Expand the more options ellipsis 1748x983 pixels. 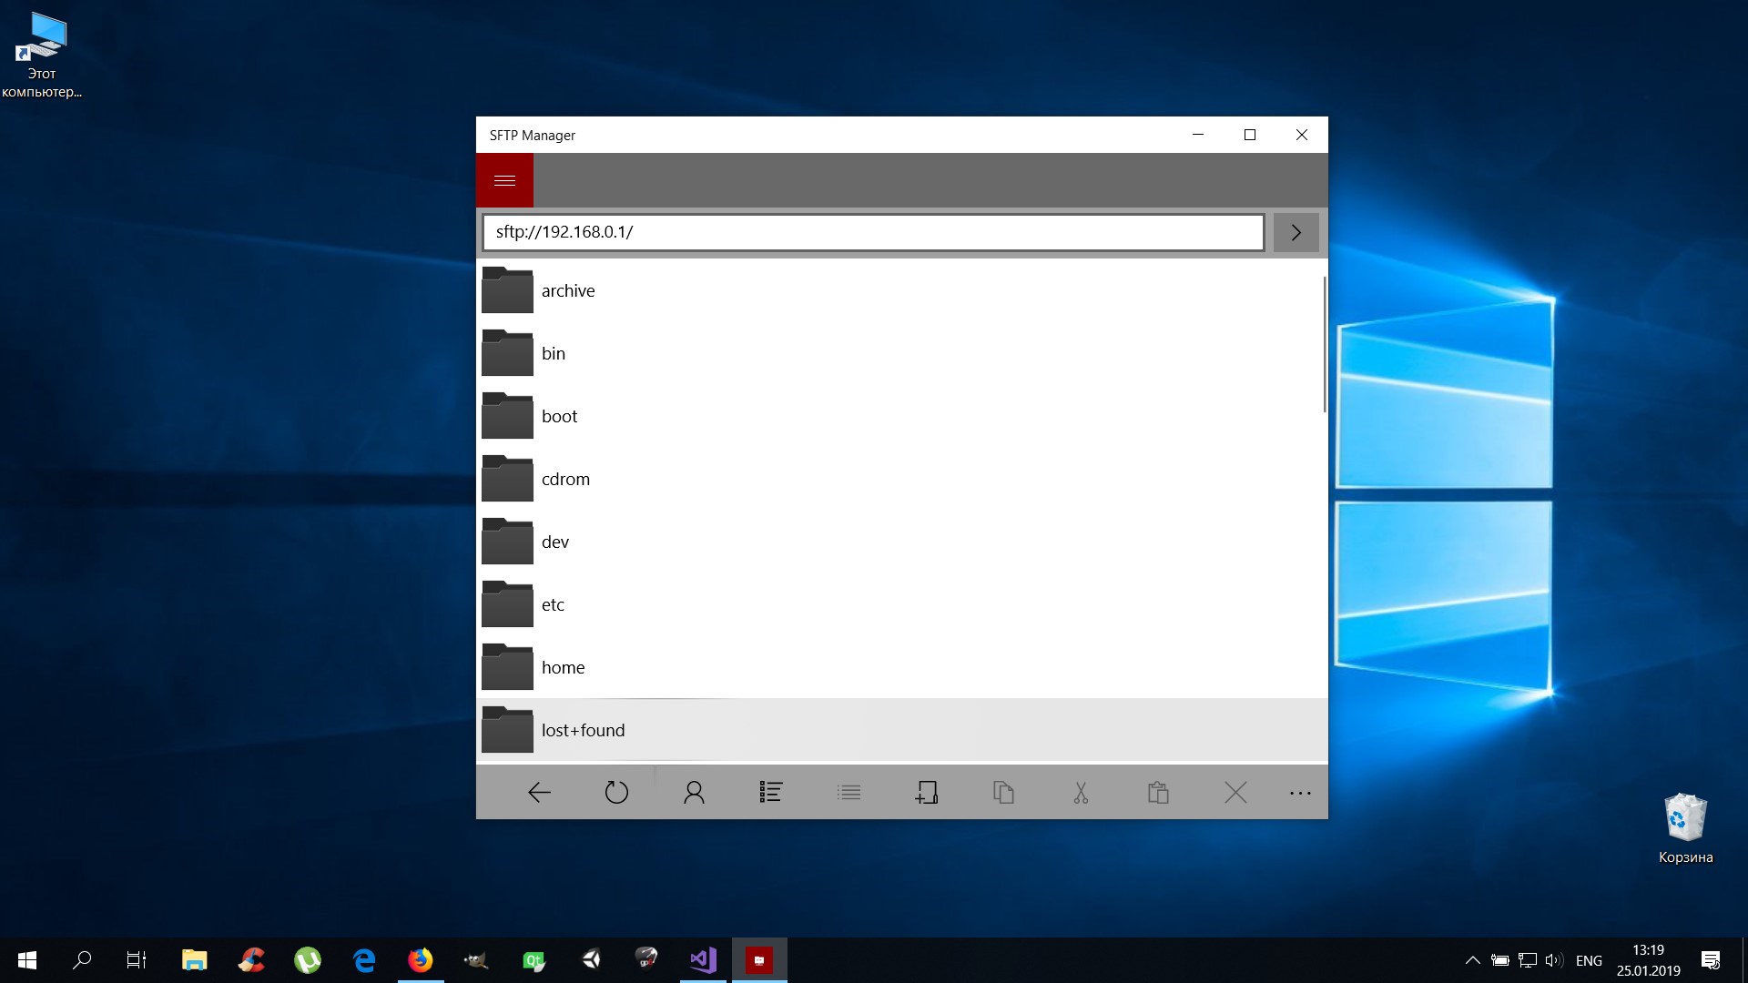pyautogui.click(x=1300, y=793)
